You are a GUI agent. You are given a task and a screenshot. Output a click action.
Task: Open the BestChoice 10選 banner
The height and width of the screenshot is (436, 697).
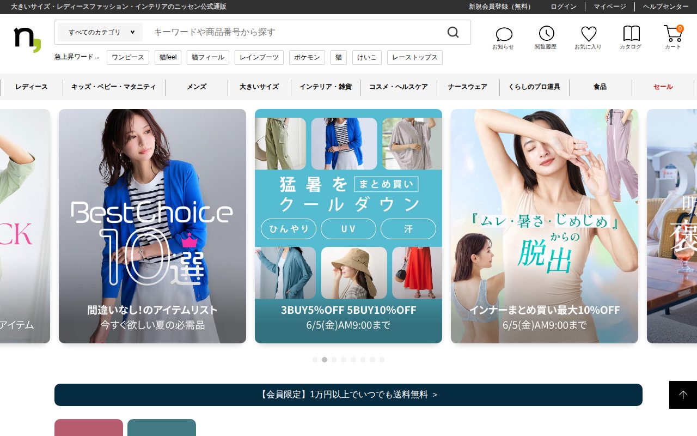coord(152,226)
